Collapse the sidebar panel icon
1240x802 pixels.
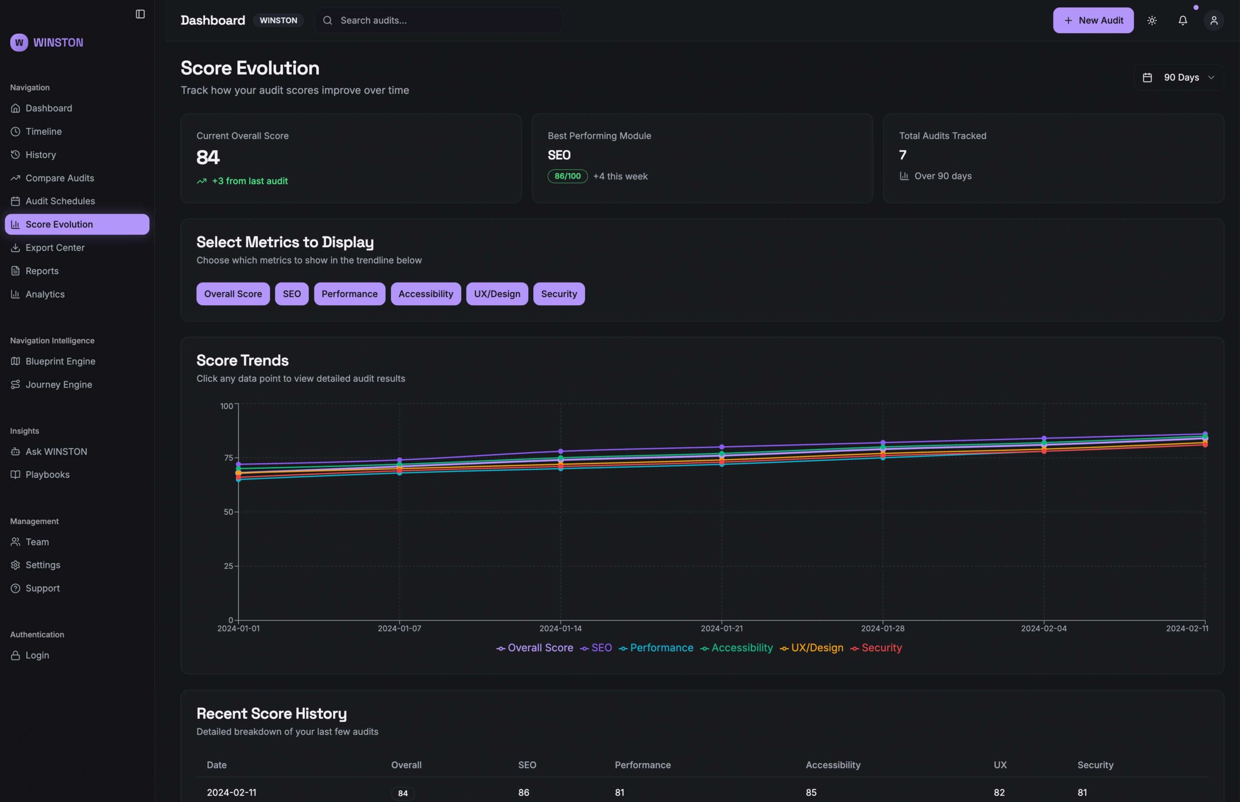click(140, 14)
